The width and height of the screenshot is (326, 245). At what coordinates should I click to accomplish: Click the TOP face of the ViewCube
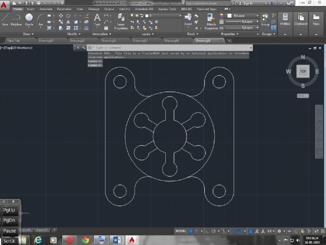point(303,71)
